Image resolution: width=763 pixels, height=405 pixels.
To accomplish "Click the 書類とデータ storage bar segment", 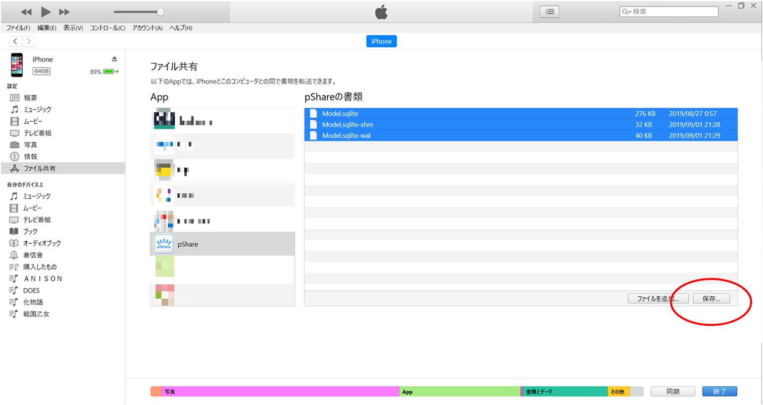I will click(565, 392).
